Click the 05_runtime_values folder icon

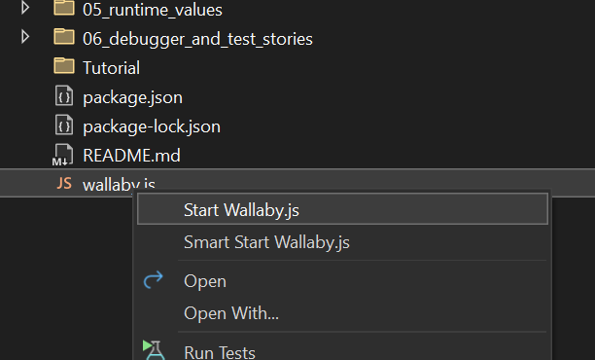coord(64,8)
